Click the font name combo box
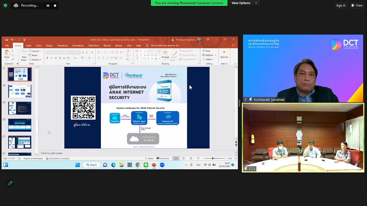 click(58, 53)
